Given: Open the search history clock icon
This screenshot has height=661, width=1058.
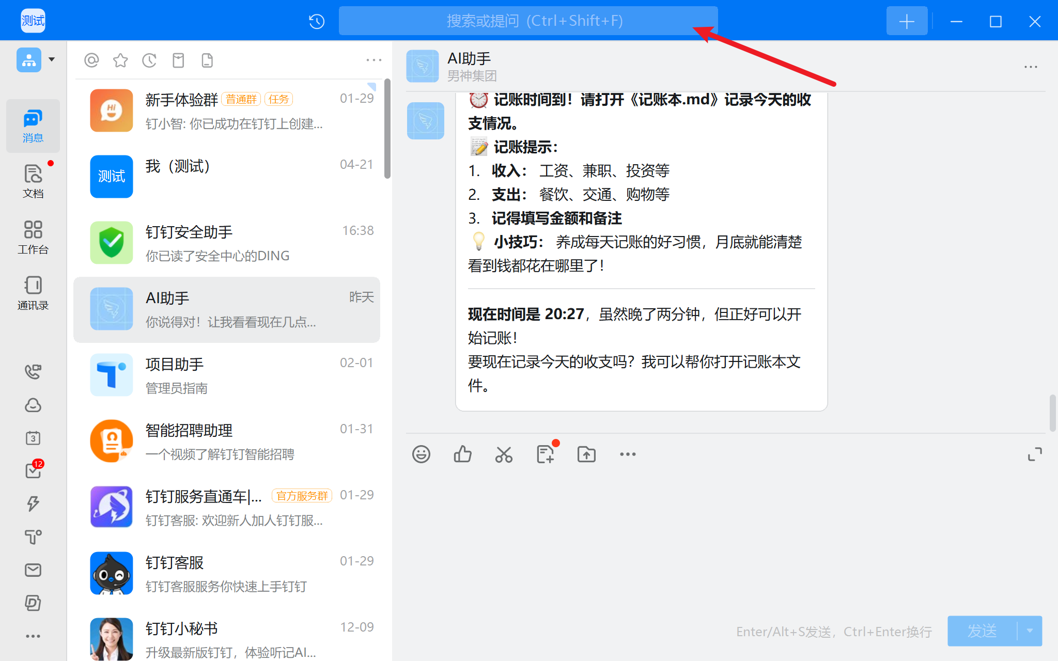Looking at the screenshot, I should click(x=316, y=21).
